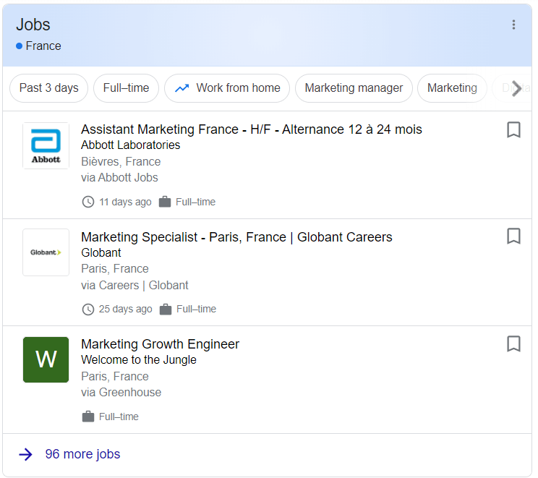Click the blue dot beside France

click(x=20, y=46)
